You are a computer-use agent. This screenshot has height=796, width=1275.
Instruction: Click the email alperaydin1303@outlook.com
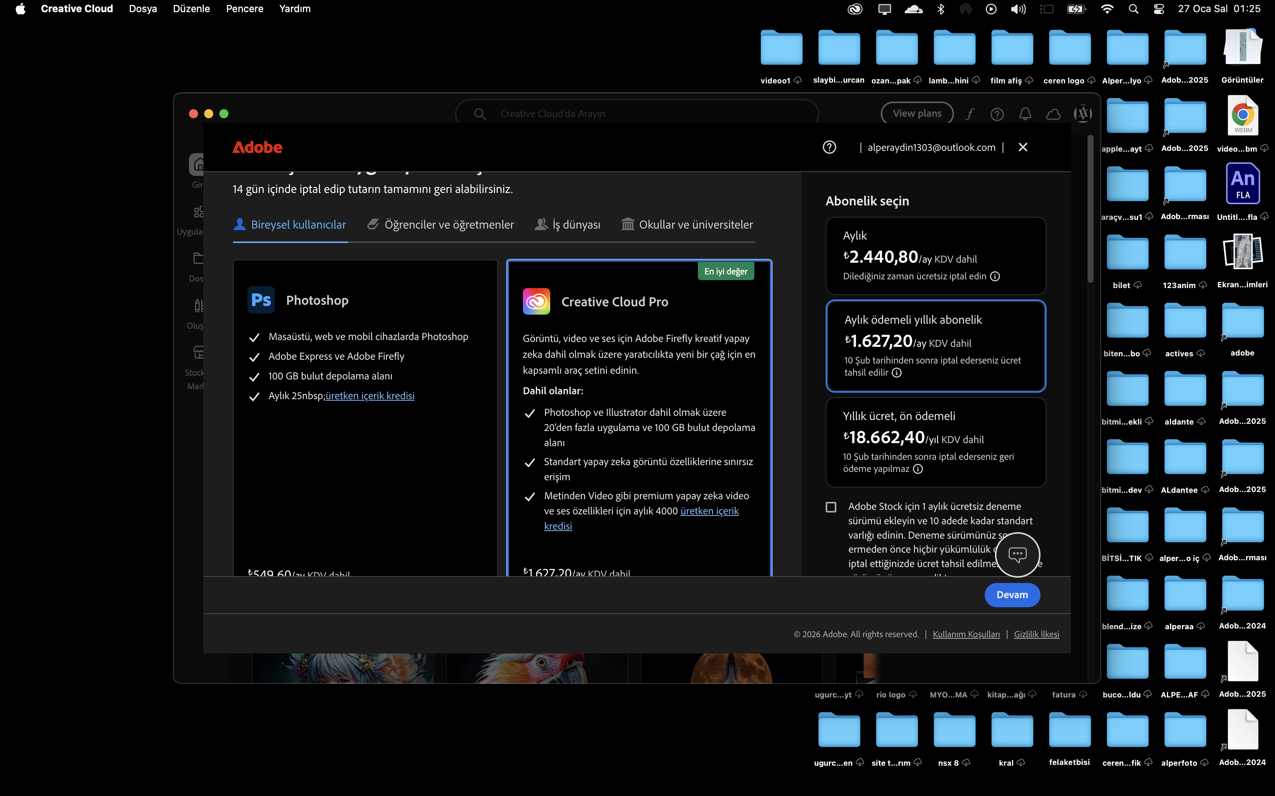[x=932, y=147]
